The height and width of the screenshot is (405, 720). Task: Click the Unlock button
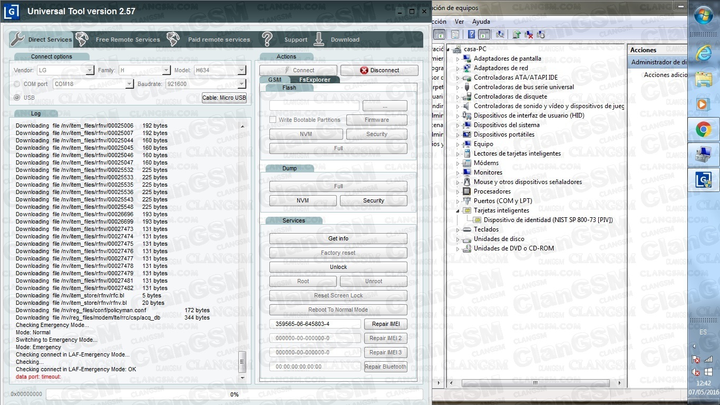click(x=338, y=267)
